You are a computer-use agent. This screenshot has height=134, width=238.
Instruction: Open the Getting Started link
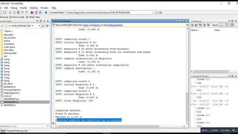(x=115, y=25)
